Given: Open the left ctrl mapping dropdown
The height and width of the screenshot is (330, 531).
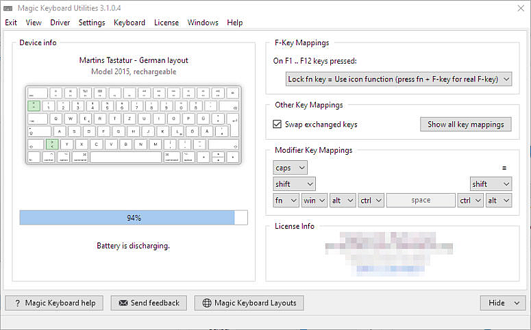Looking at the screenshot, I should click(371, 201).
